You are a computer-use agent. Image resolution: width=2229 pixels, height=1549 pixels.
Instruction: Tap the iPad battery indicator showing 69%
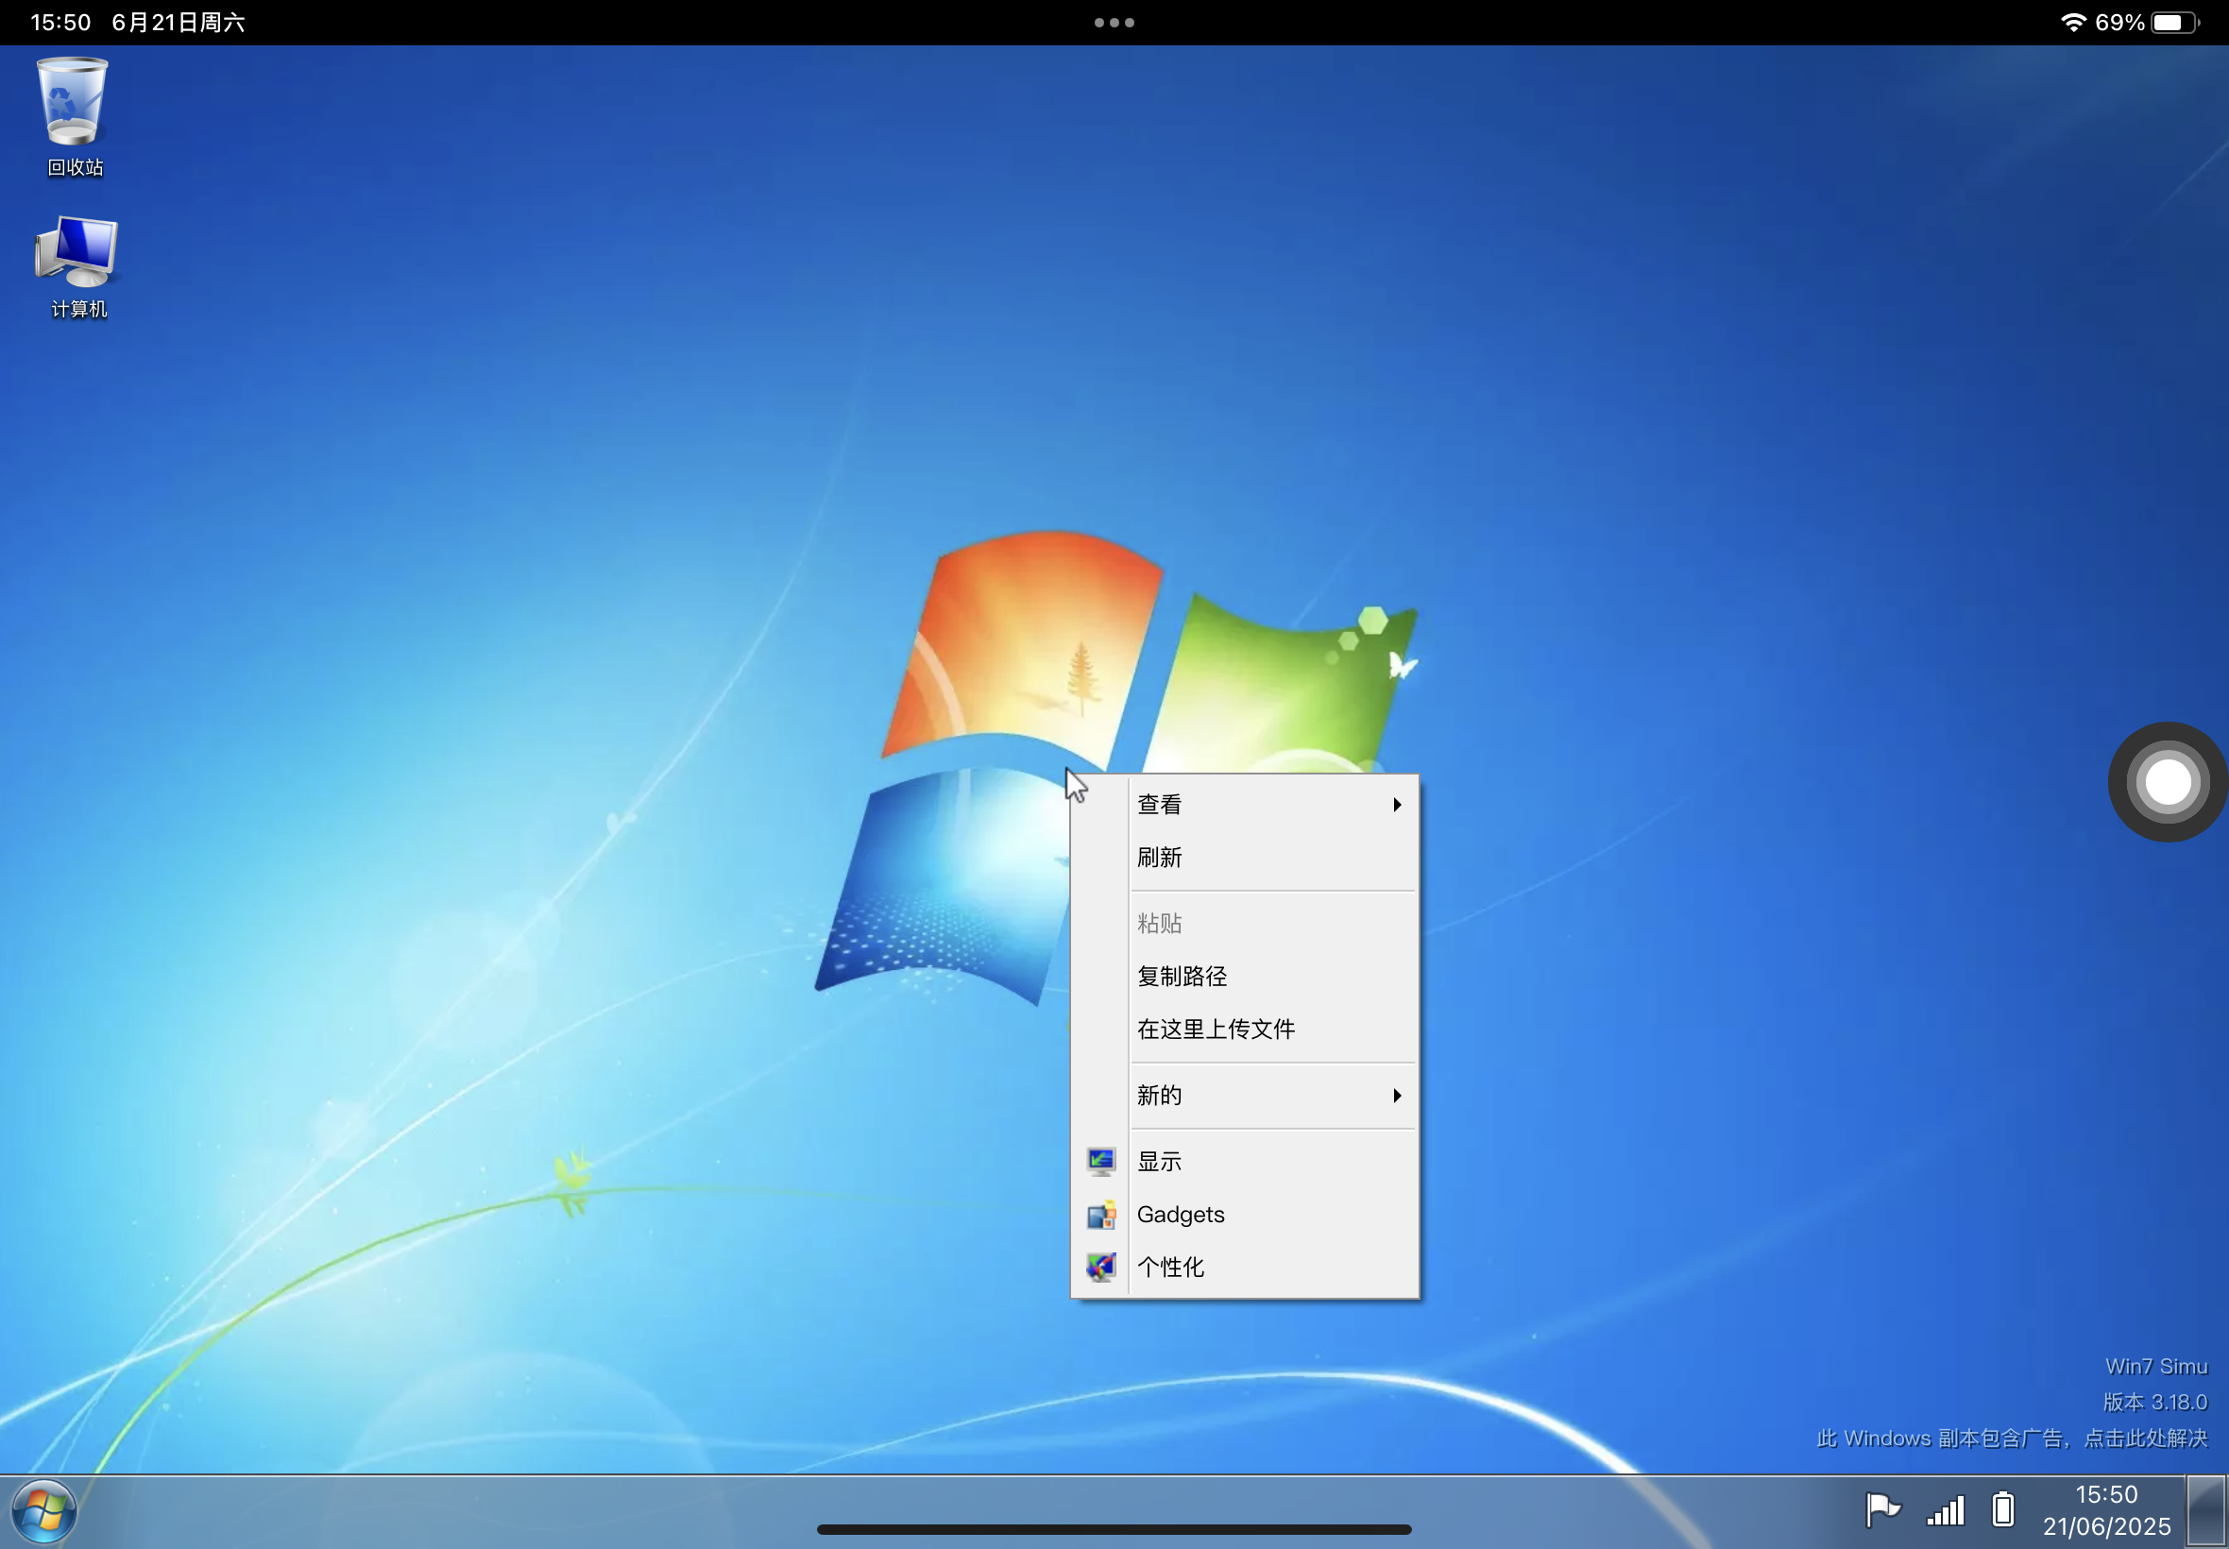(2147, 23)
